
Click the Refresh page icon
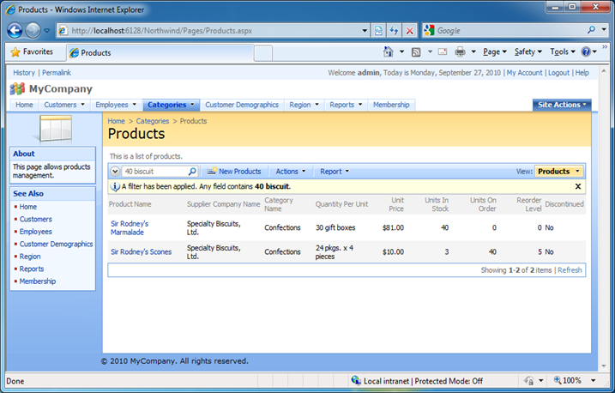point(394,30)
